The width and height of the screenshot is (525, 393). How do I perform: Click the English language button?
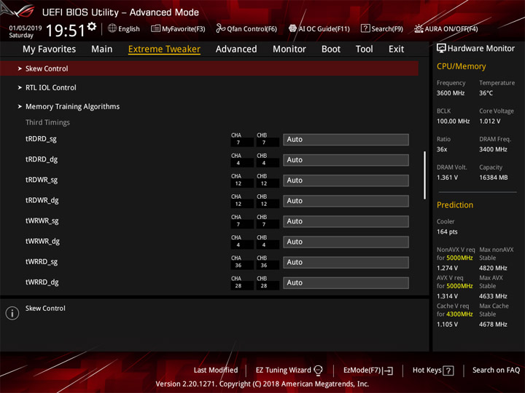[124, 28]
